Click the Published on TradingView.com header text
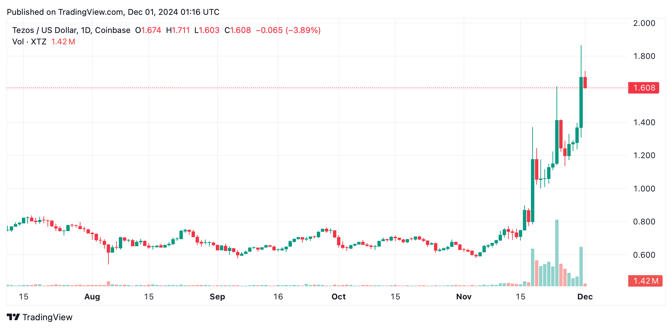 pyautogui.click(x=113, y=12)
